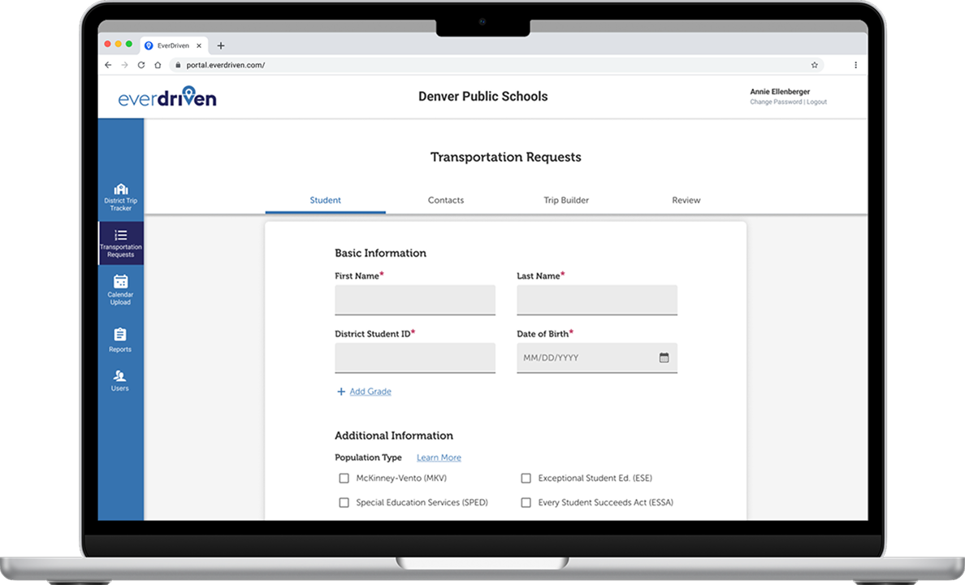Open Date of Birth calendar picker
Image resolution: width=965 pixels, height=585 pixels.
coord(664,357)
